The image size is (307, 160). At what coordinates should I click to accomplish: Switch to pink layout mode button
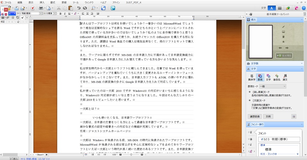[x=296, y=8]
